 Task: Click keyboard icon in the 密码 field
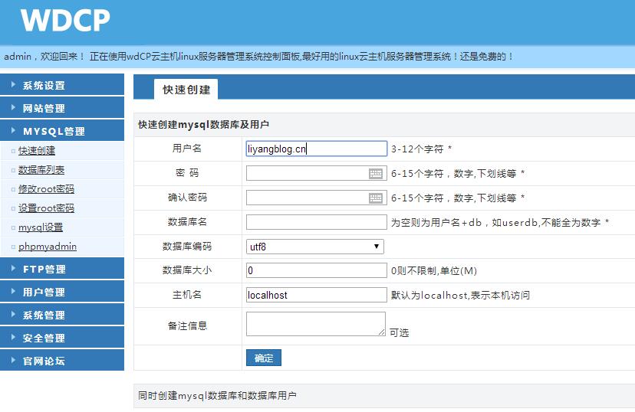click(x=376, y=174)
